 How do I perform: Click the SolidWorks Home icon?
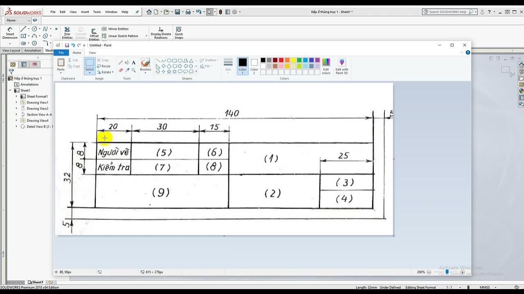coord(149,12)
